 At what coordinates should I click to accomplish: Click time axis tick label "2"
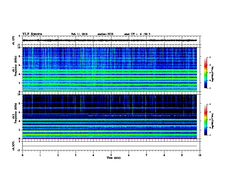(58, 155)
